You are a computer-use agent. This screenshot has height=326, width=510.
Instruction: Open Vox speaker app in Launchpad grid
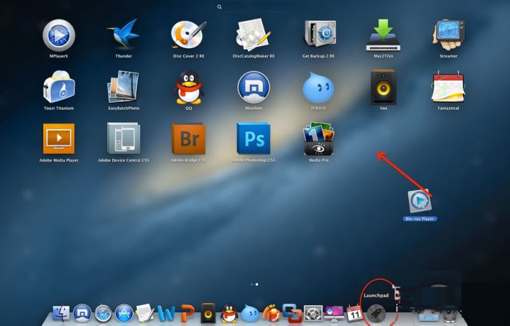(x=384, y=87)
